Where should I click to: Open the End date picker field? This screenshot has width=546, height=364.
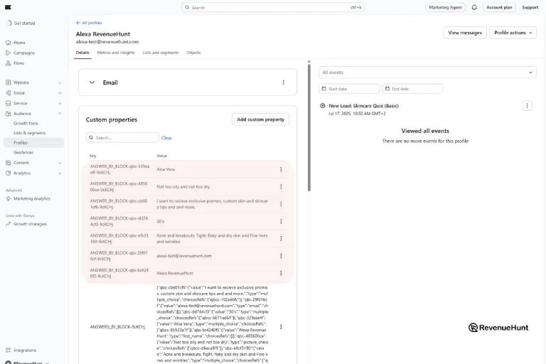tap(412, 89)
